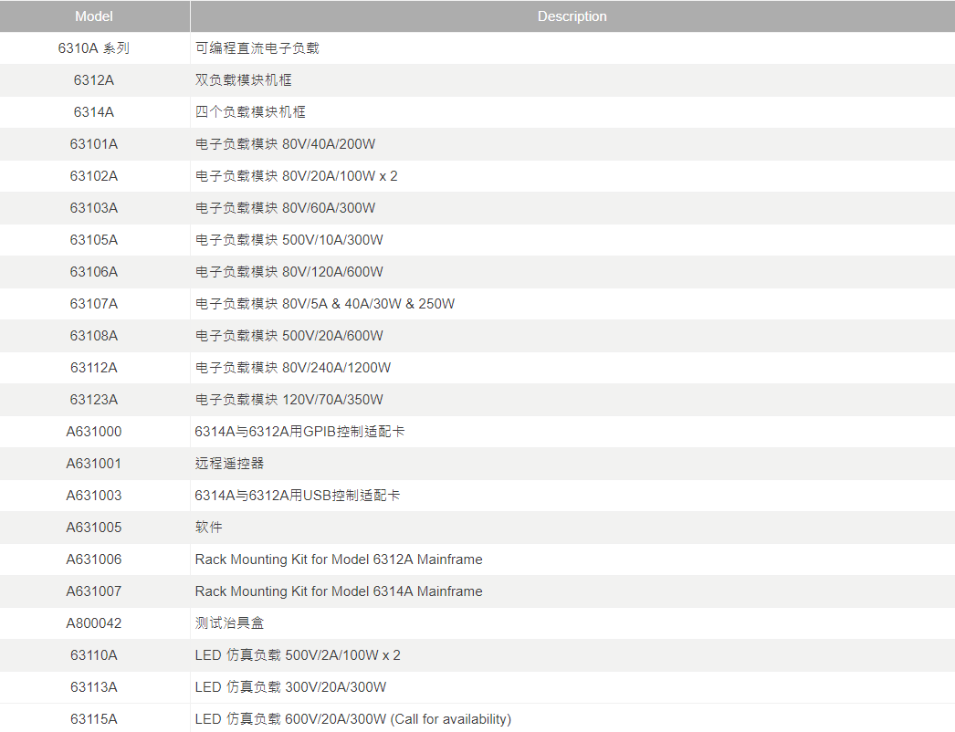Image resolution: width=955 pixels, height=732 pixels.
Task: Select model 63106A cell
Action: [94, 272]
